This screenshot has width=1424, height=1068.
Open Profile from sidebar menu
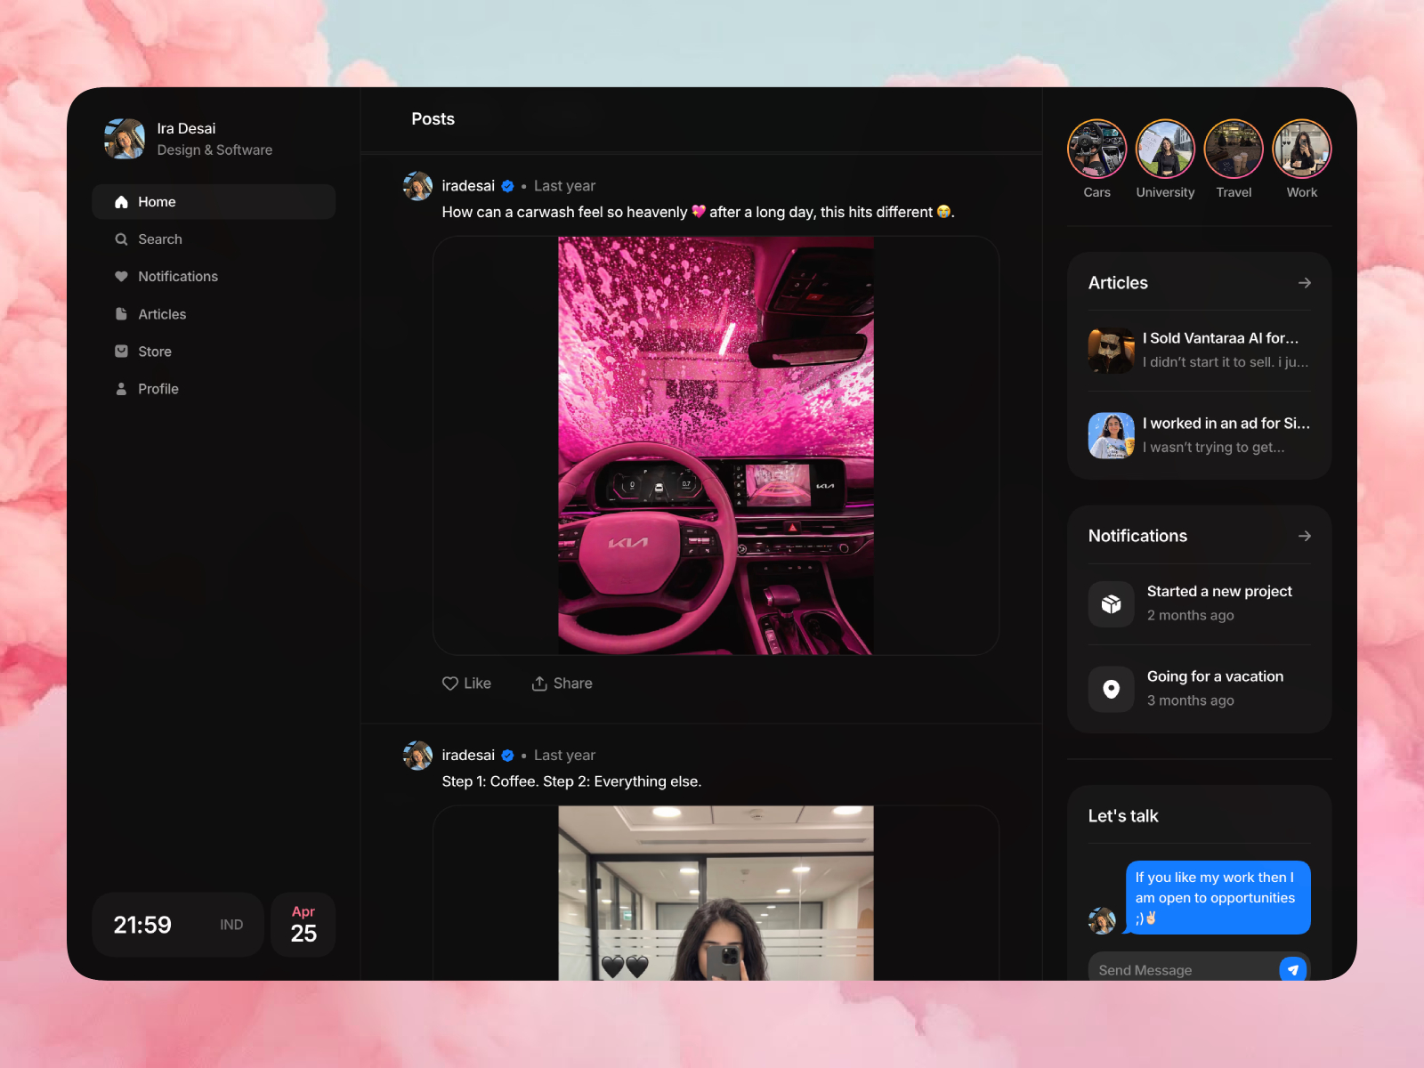(x=214, y=389)
